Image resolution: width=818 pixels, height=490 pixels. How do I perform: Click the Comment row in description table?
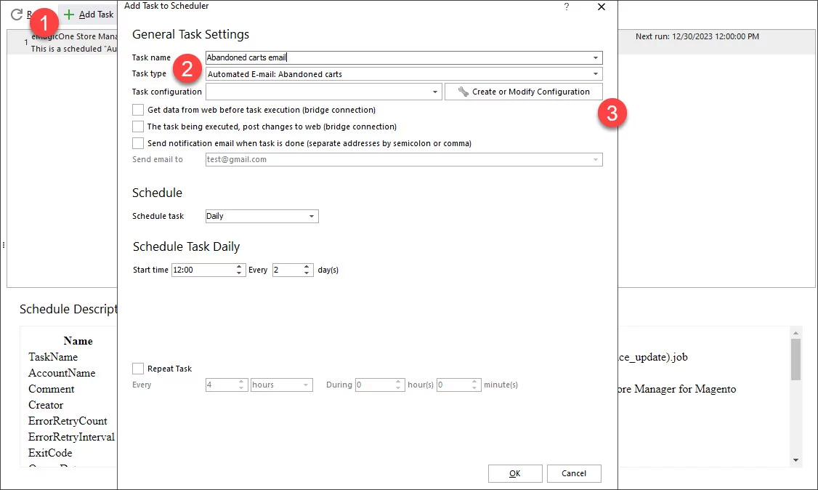[x=51, y=389]
